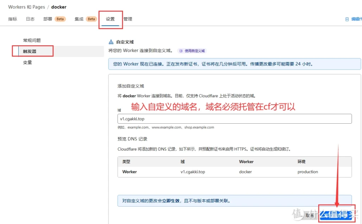Click the custom domain network icon

[111, 42]
